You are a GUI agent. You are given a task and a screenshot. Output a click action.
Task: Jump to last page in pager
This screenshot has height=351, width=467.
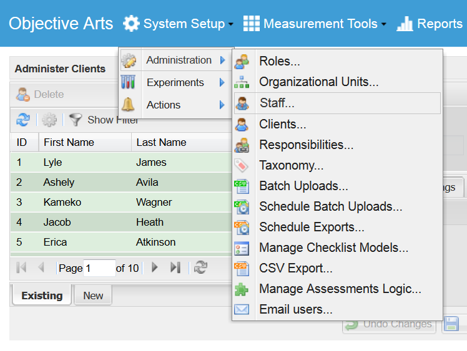pos(175,267)
